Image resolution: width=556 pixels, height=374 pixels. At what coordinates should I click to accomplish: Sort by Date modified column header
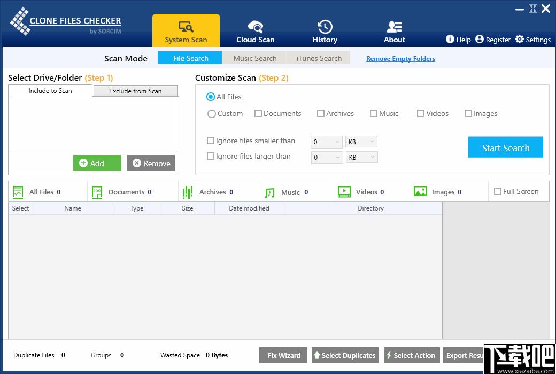249,208
